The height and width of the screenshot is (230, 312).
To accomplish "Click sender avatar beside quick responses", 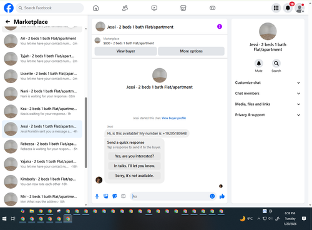I will [99, 180].
